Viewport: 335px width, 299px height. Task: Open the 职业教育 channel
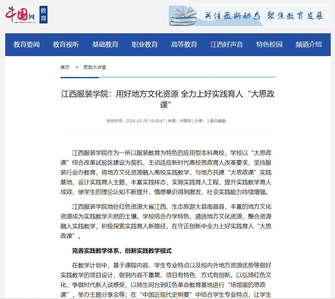click(x=145, y=45)
